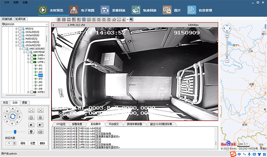Select four-window grid layout icon

tap(69, 19)
